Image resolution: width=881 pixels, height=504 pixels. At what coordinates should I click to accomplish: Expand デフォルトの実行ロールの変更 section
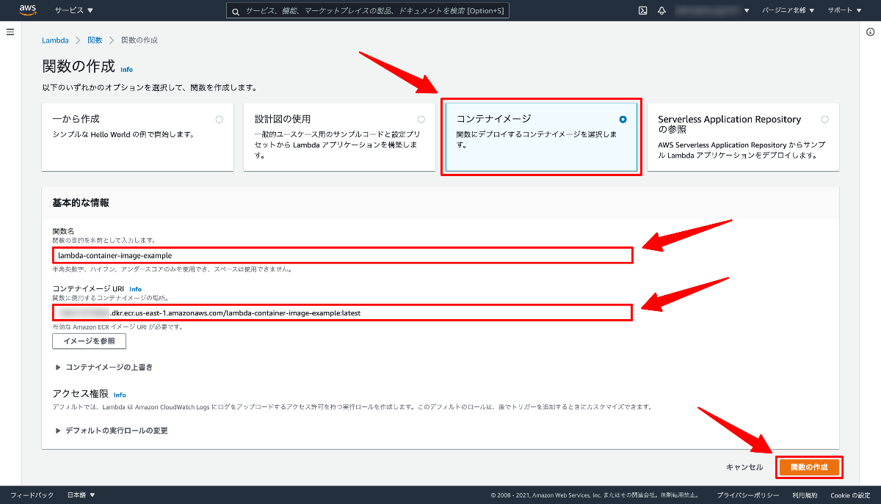[x=111, y=431]
